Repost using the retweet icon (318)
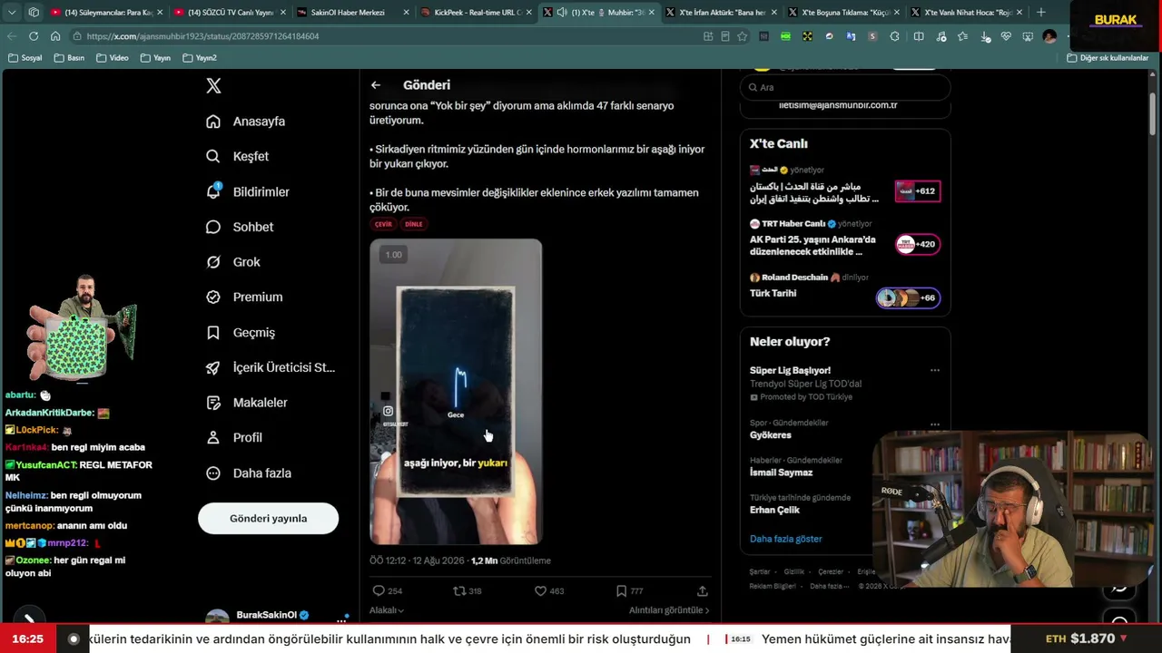 pos(459,590)
